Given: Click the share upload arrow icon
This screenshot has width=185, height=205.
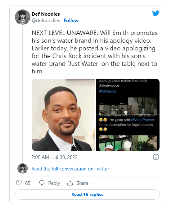Looking at the screenshot, I should (x=70, y=183).
